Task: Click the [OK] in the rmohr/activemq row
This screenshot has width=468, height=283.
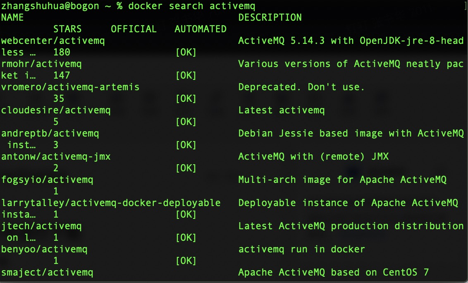Action: tap(186, 75)
